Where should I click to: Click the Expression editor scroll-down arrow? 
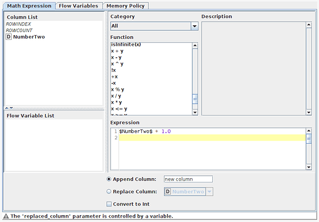click(309, 167)
